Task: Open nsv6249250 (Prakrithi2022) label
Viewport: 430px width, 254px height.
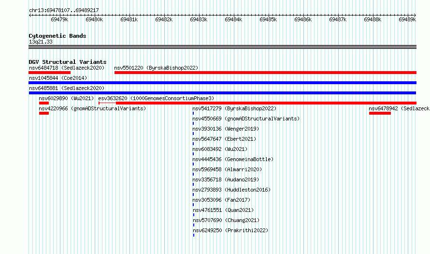Action: [230, 230]
